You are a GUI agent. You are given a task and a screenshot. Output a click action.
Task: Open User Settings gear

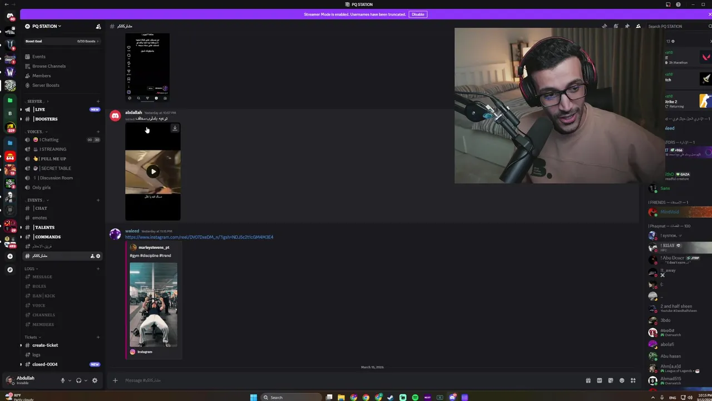[x=95, y=380]
